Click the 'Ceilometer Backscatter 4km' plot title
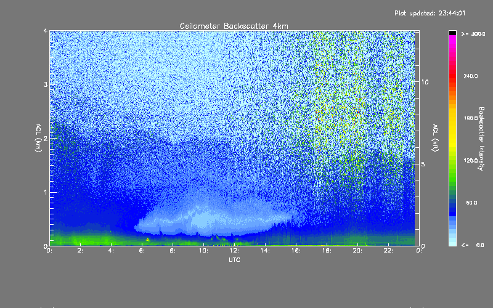The width and height of the screenshot is (493, 308). click(234, 26)
